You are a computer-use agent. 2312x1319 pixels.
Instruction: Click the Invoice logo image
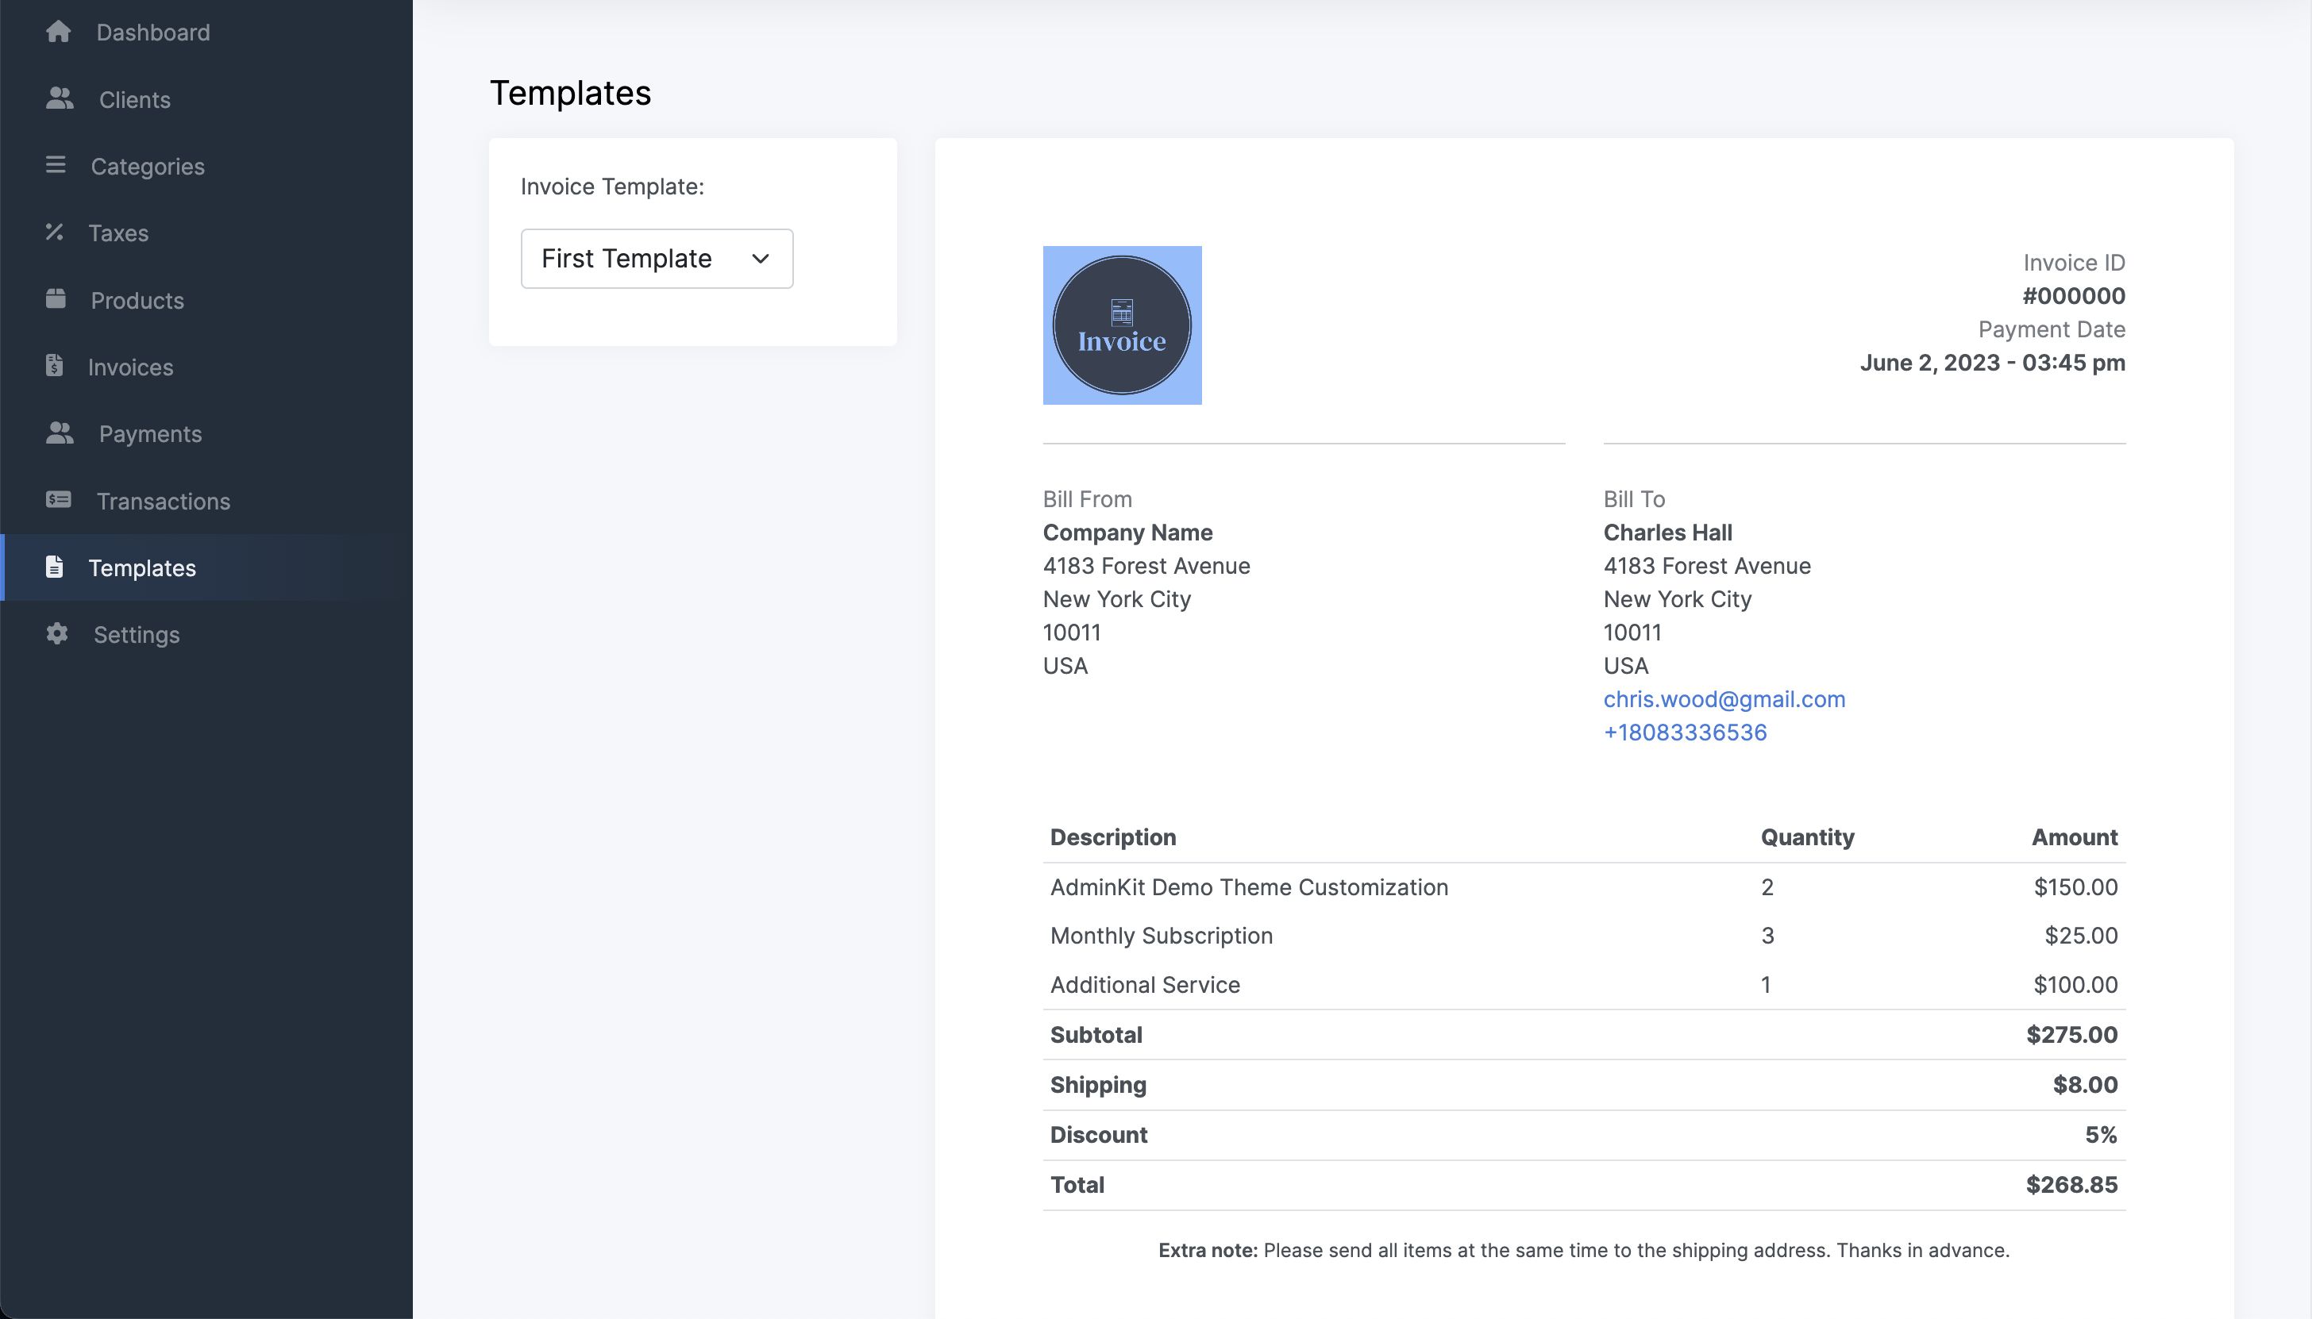1122,325
